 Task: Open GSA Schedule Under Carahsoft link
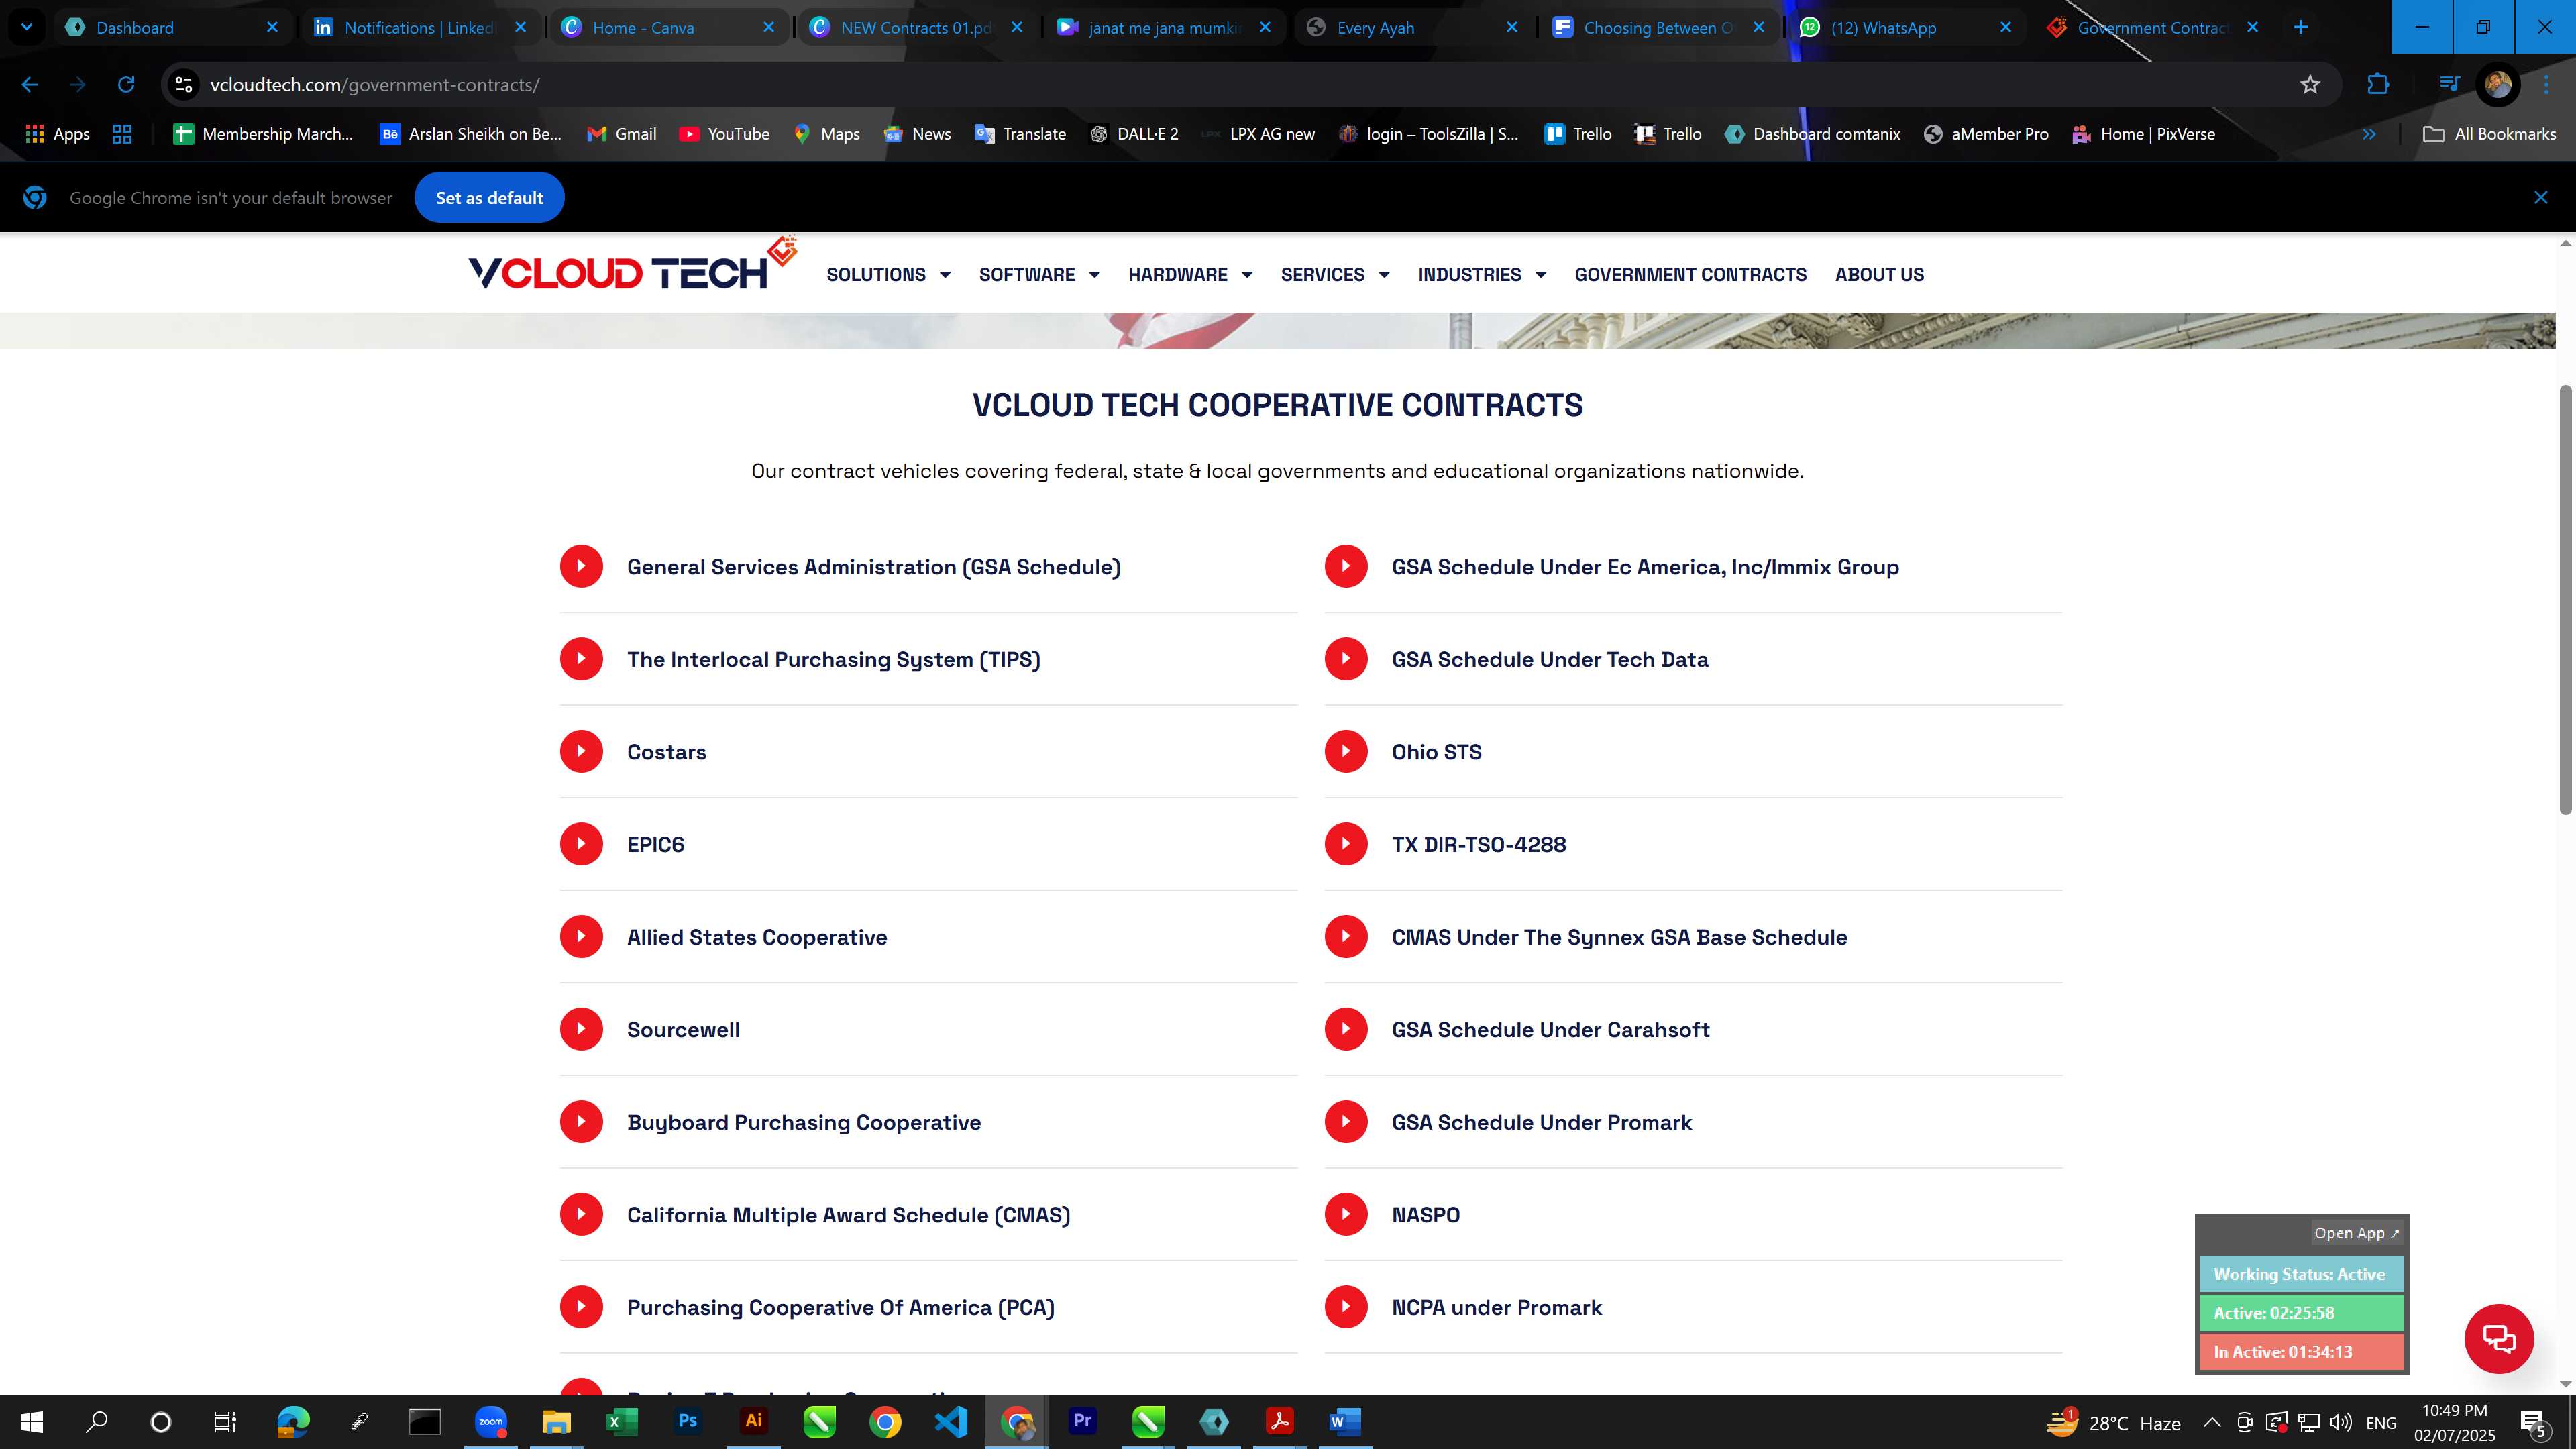tap(1550, 1030)
